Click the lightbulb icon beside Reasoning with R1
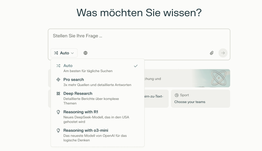Image resolution: width=262 pixels, height=151 pixels. [59, 112]
